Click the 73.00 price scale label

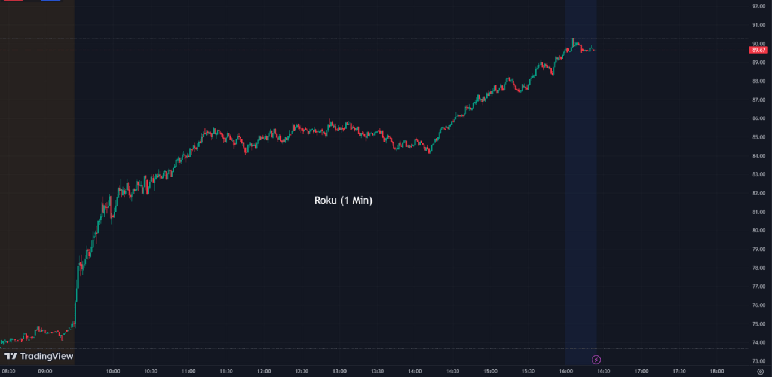point(759,361)
